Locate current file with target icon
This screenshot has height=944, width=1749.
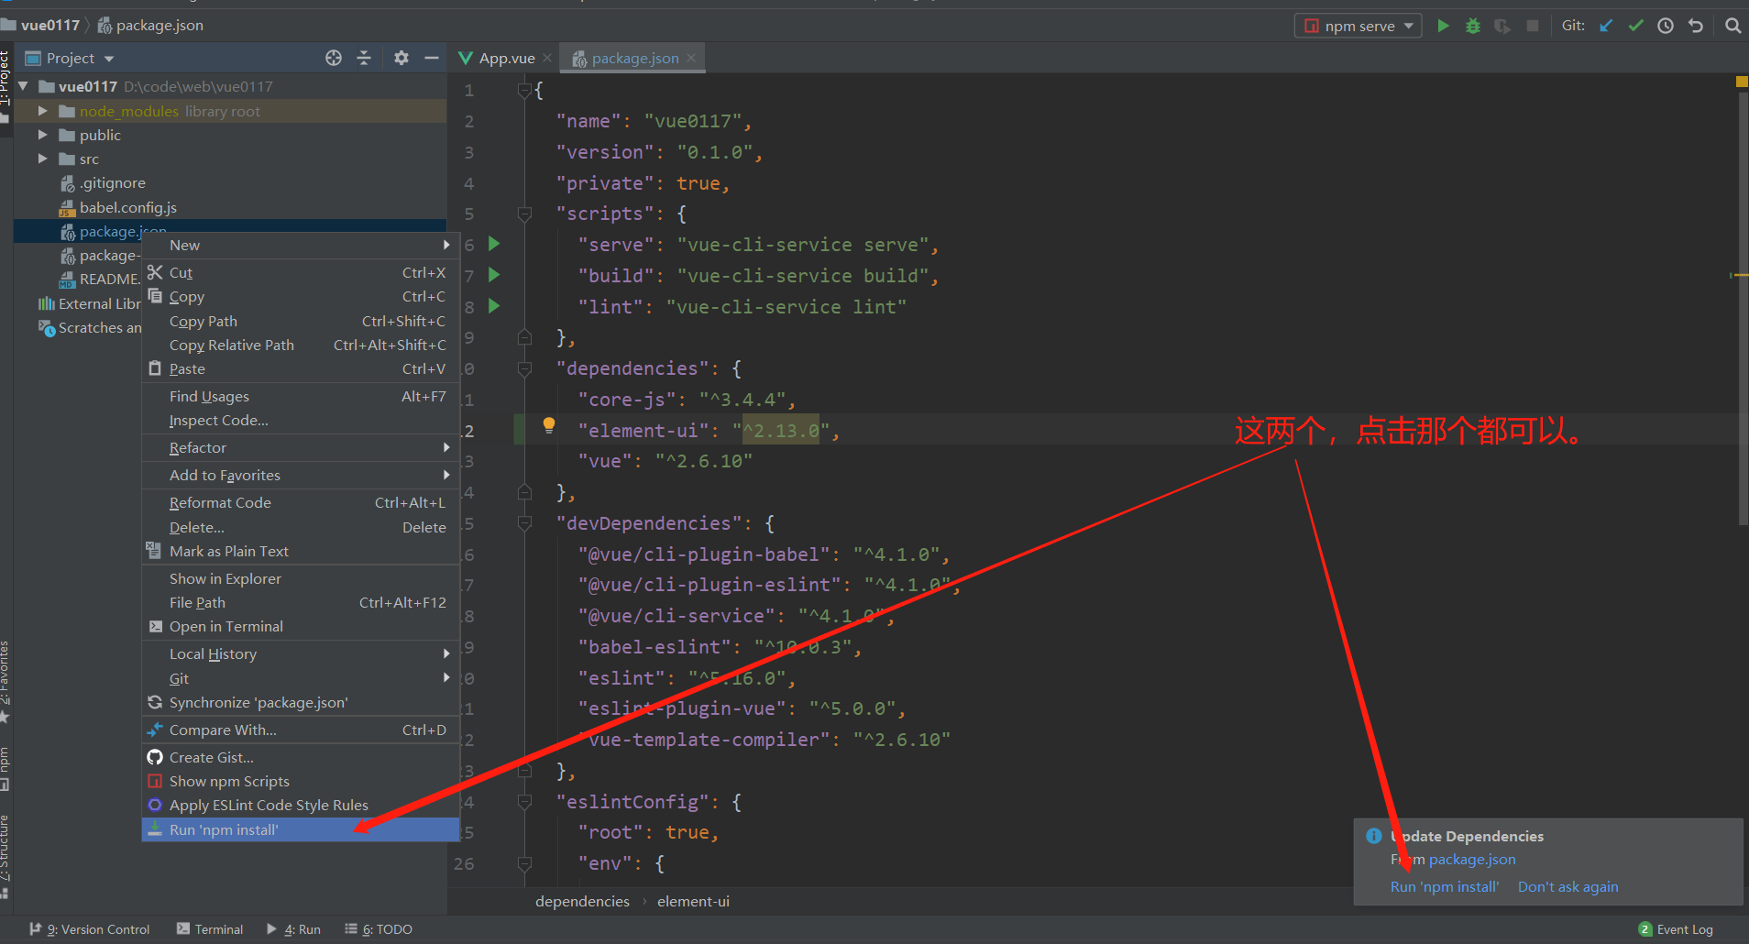tap(334, 58)
